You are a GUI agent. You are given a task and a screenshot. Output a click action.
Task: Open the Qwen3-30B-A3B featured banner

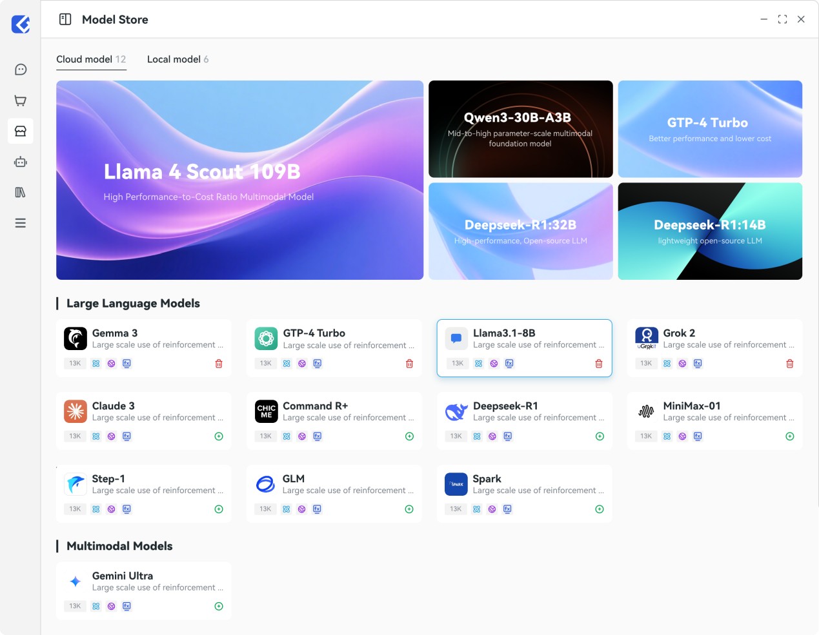[x=520, y=128]
